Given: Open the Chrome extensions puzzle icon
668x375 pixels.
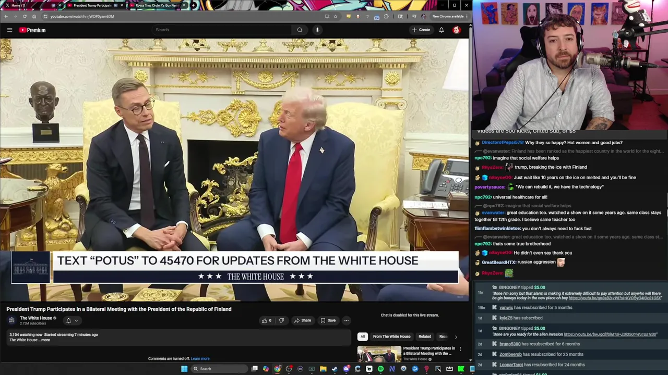Looking at the screenshot, I should tap(386, 16).
